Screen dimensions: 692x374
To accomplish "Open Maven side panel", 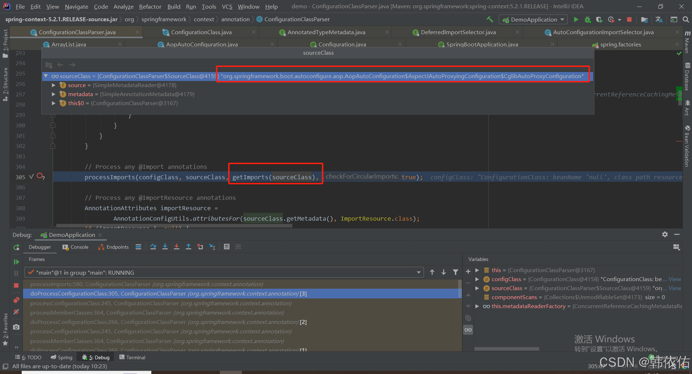I will coord(687,42).
